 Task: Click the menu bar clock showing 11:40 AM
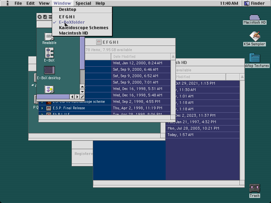229,3
